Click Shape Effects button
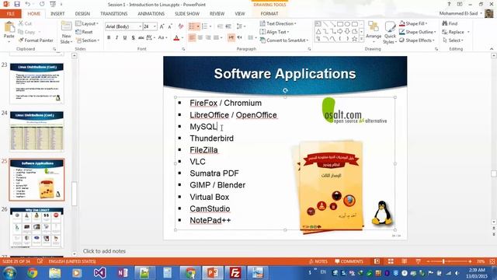This screenshot has height=280, width=497. [x=417, y=40]
